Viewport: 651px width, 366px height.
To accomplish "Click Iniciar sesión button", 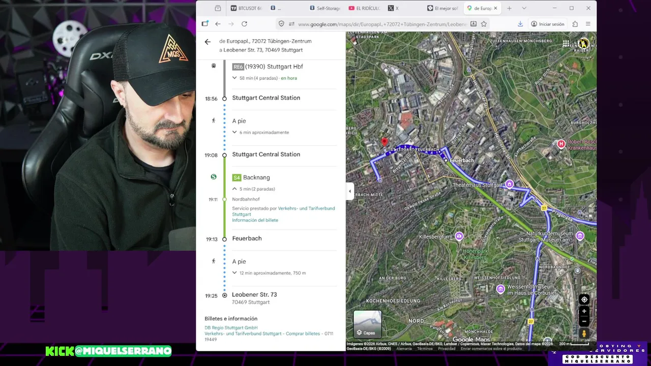I will (547, 24).
